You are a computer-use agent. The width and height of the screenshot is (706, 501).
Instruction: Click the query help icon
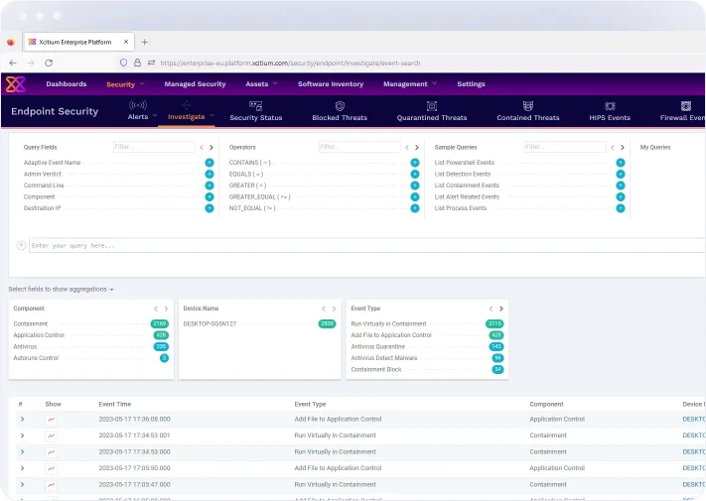(x=21, y=246)
